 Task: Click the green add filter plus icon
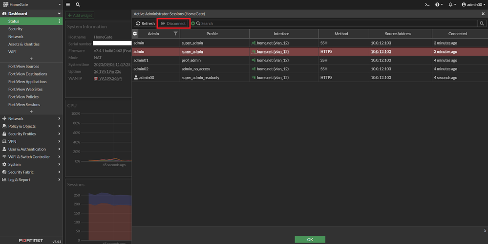coord(193,23)
